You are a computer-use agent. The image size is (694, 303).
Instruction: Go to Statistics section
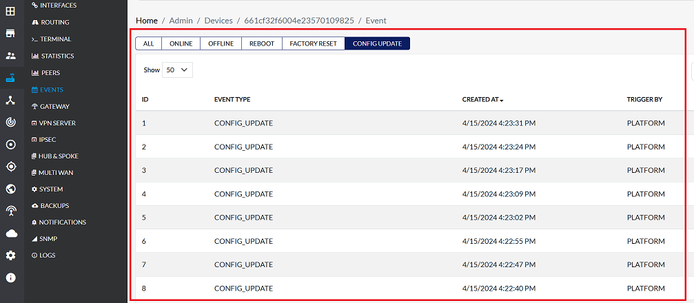[52, 56]
